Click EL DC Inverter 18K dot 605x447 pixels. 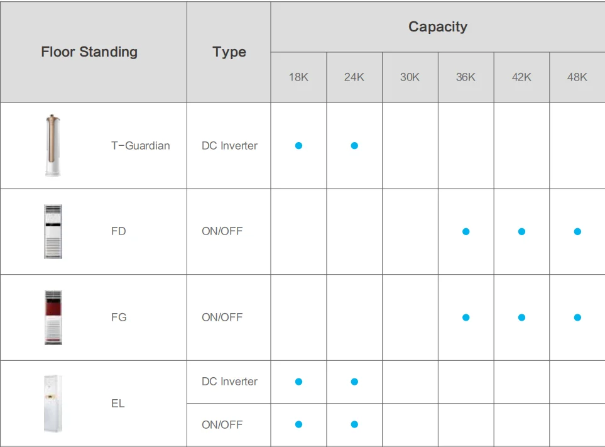click(x=298, y=382)
